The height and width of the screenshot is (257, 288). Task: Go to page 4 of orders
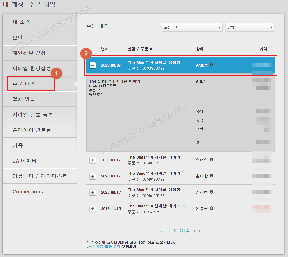[x=188, y=231]
